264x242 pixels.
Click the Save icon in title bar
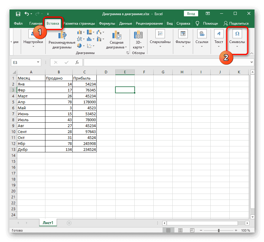point(18,14)
